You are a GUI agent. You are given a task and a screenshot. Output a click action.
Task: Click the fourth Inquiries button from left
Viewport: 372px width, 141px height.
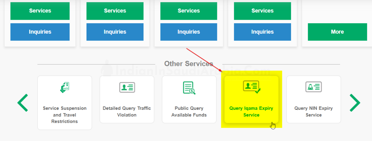coord(263,32)
